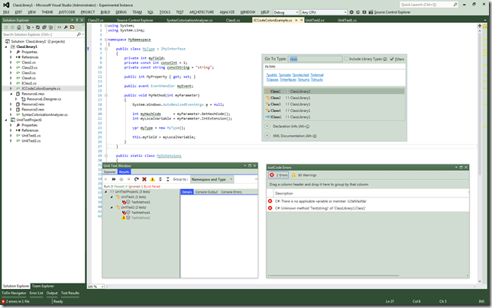Image resolution: width=492 pixels, height=308 pixels.
Task: Open JCCodeColorsExample.cs in Solution Explorer
Action: coord(40,88)
